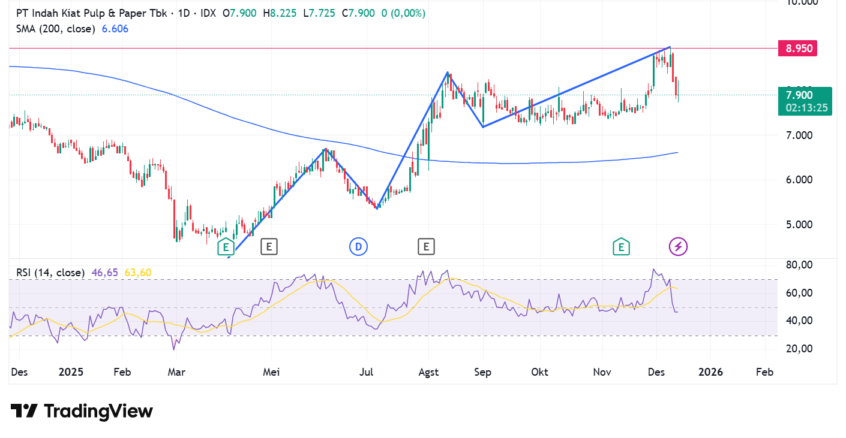Viewport: 846px width, 438px height.
Task: Select the gray E marker near May
Action: click(x=269, y=246)
